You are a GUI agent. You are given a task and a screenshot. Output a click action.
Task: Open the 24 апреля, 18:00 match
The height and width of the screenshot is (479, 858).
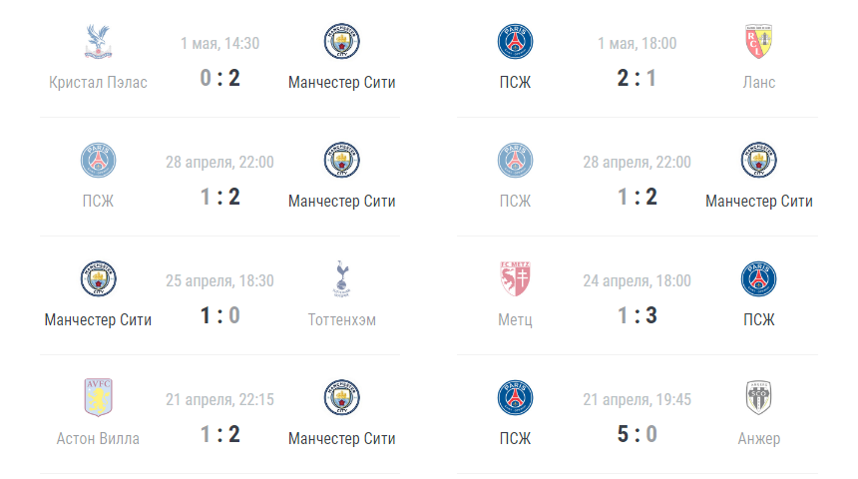point(637,280)
